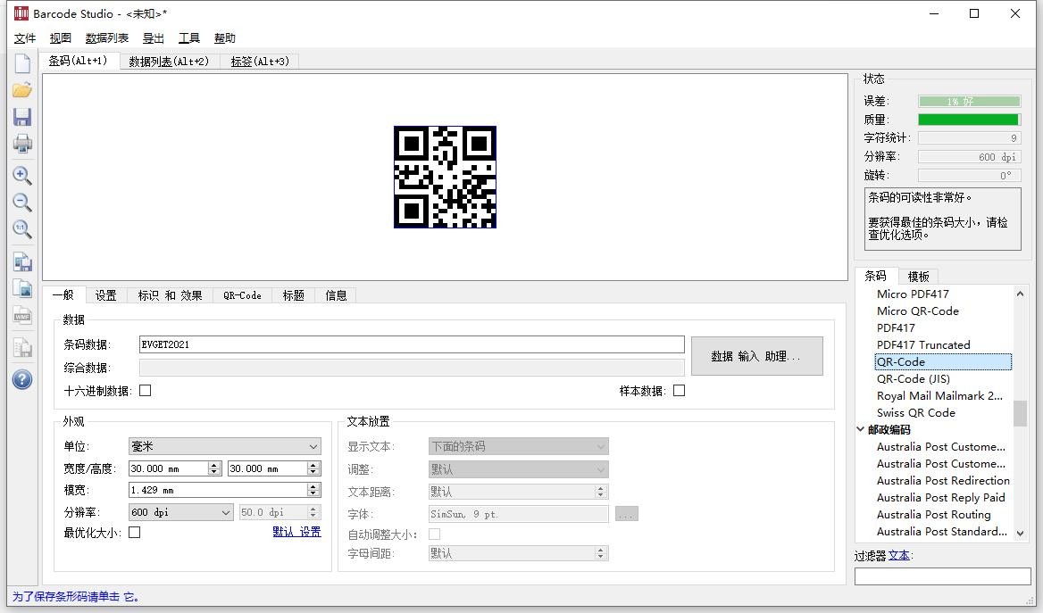Viewport: 1043px width, 613px height.
Task: Click 数据 输入 助理 button
Action: pos(757,356)
